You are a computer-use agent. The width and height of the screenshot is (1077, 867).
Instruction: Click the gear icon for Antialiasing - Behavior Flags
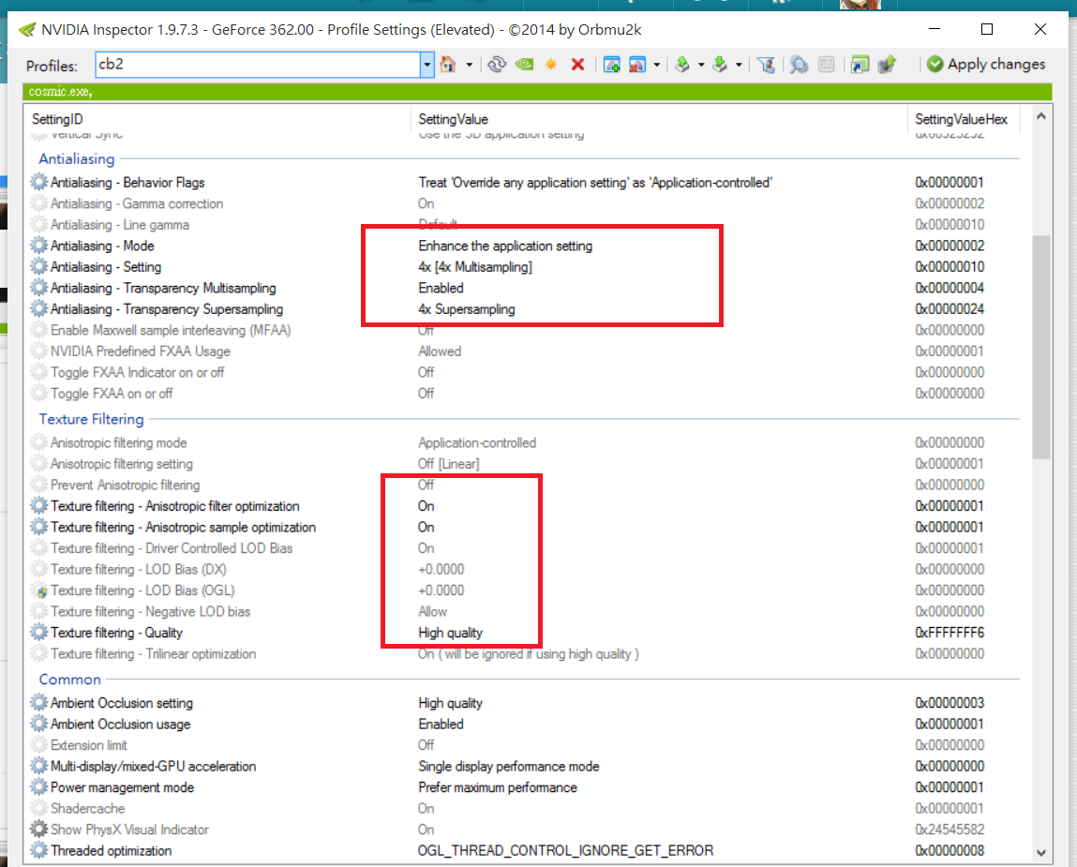pyautogui.click(x=39, y=182)
